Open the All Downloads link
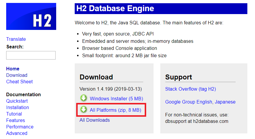Viewport: 255px width, 139px height. point(95,120)
